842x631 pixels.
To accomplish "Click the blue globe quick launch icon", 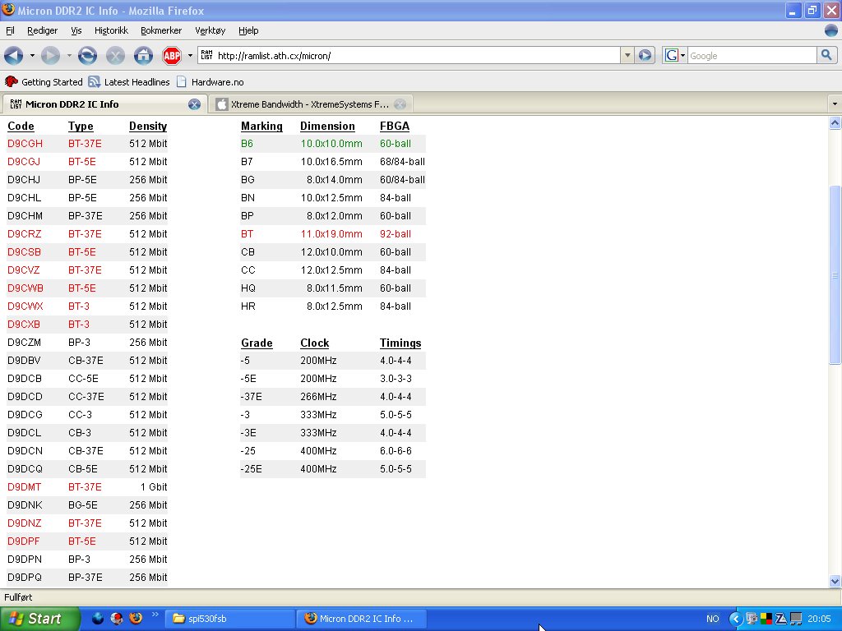I will coord(98,618).
